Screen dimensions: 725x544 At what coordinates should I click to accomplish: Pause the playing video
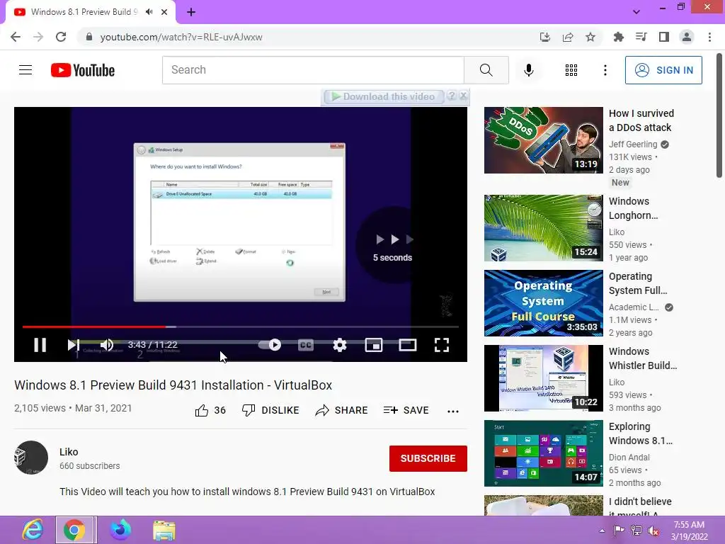click(x=40, y=345)
